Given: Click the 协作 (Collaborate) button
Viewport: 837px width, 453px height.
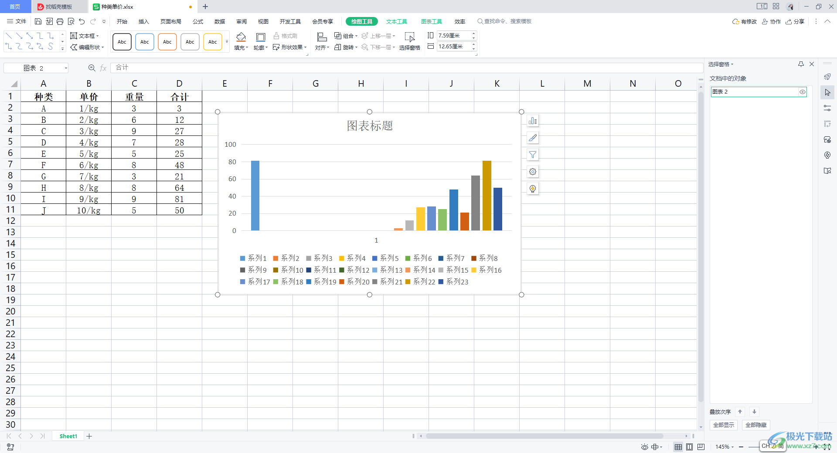Looking at the screenshot, I should tap(771, 21).
